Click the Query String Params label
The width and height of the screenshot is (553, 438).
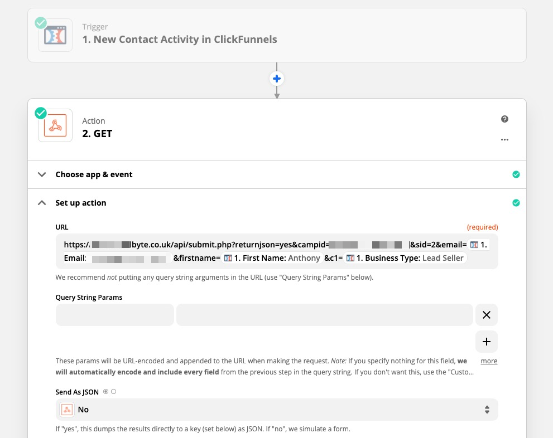click(x=89, y=297)
